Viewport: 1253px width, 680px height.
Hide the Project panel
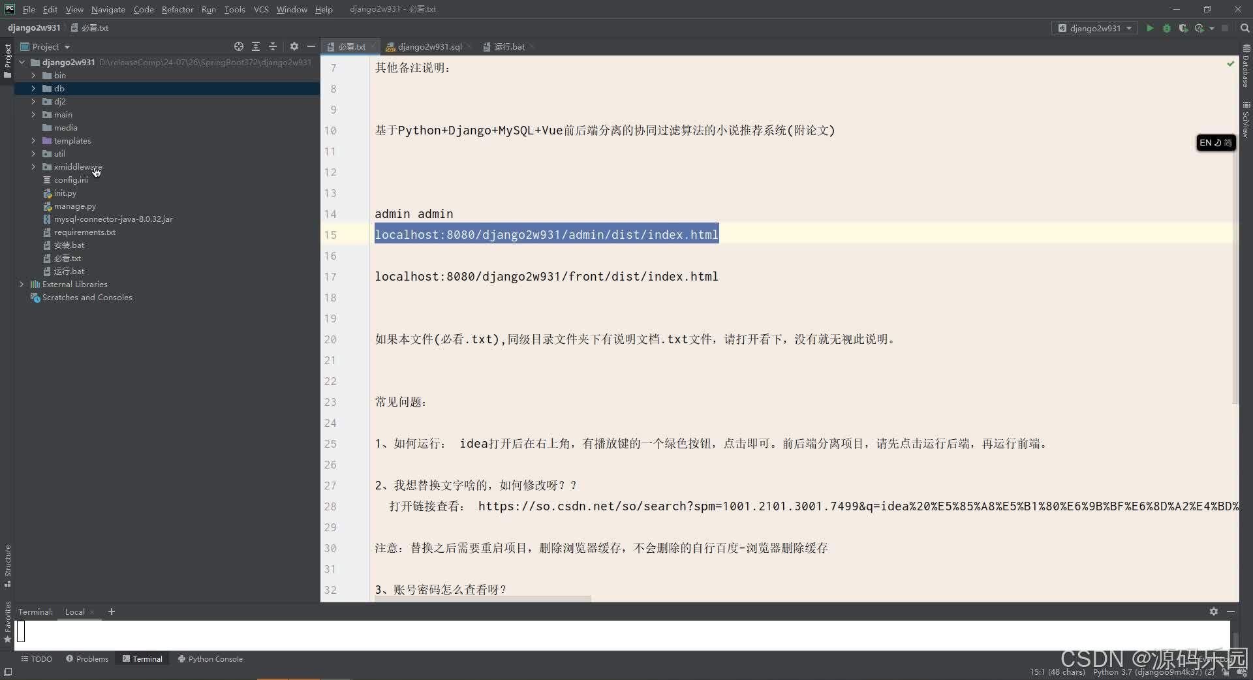[311, 46]
